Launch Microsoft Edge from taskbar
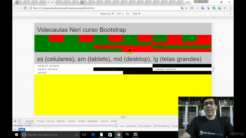Viewport: 246px width, 138px height. click(93, 135)
